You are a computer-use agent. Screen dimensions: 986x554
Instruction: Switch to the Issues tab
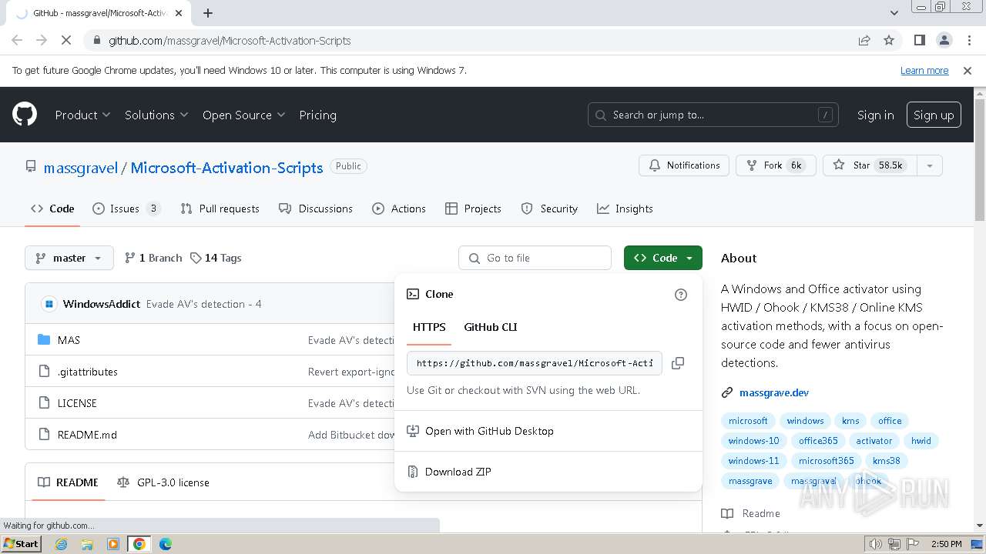coord(126,209)
